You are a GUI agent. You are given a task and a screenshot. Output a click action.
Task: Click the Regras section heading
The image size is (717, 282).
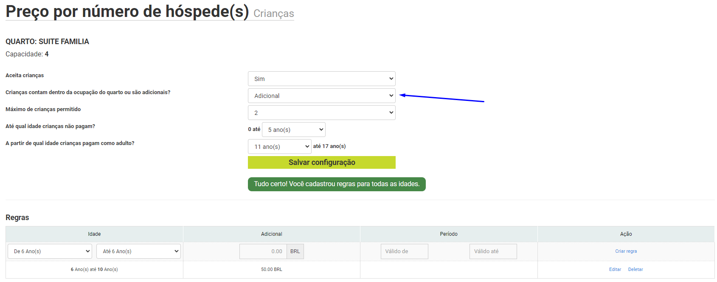point(17,218)
